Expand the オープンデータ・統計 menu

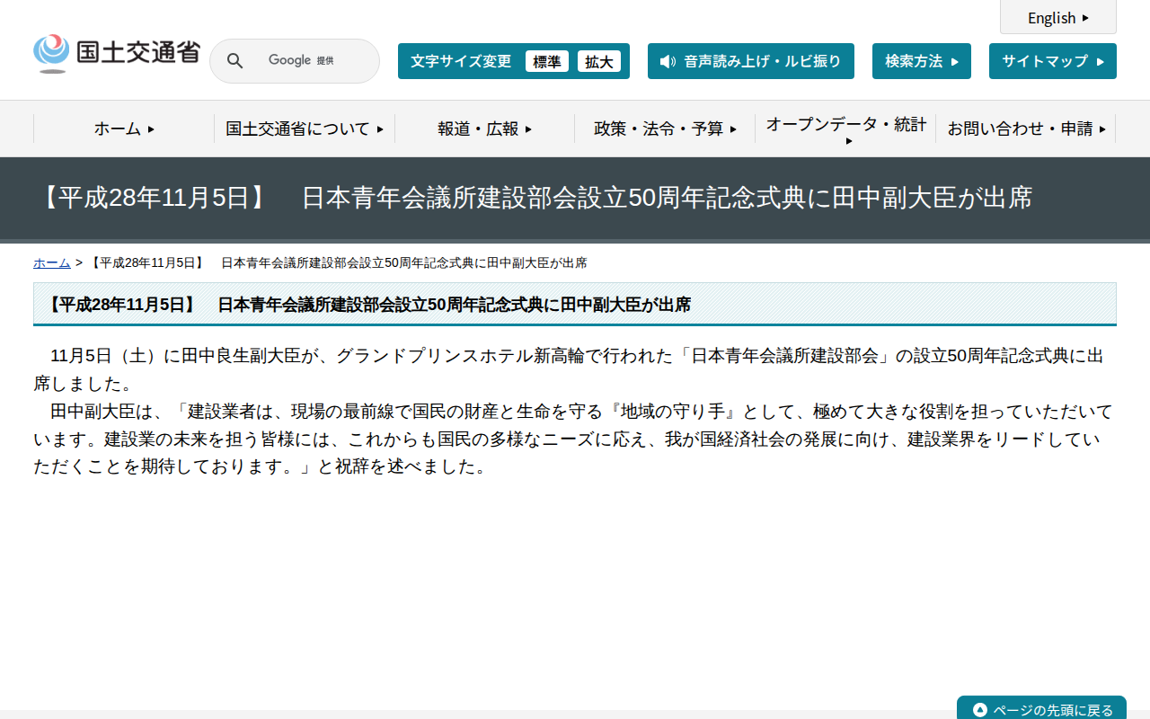pyautogui.click(x=844, y=129)
